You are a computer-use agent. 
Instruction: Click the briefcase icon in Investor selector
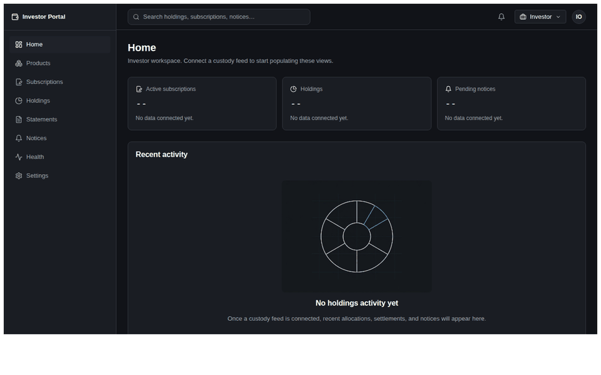click(523, 17)
